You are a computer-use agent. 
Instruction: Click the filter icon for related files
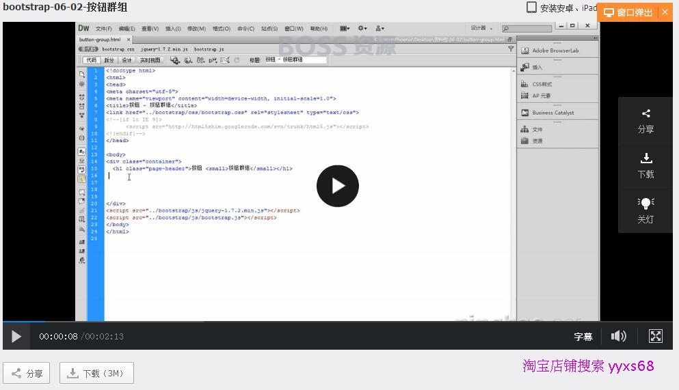tap(511, 49)
